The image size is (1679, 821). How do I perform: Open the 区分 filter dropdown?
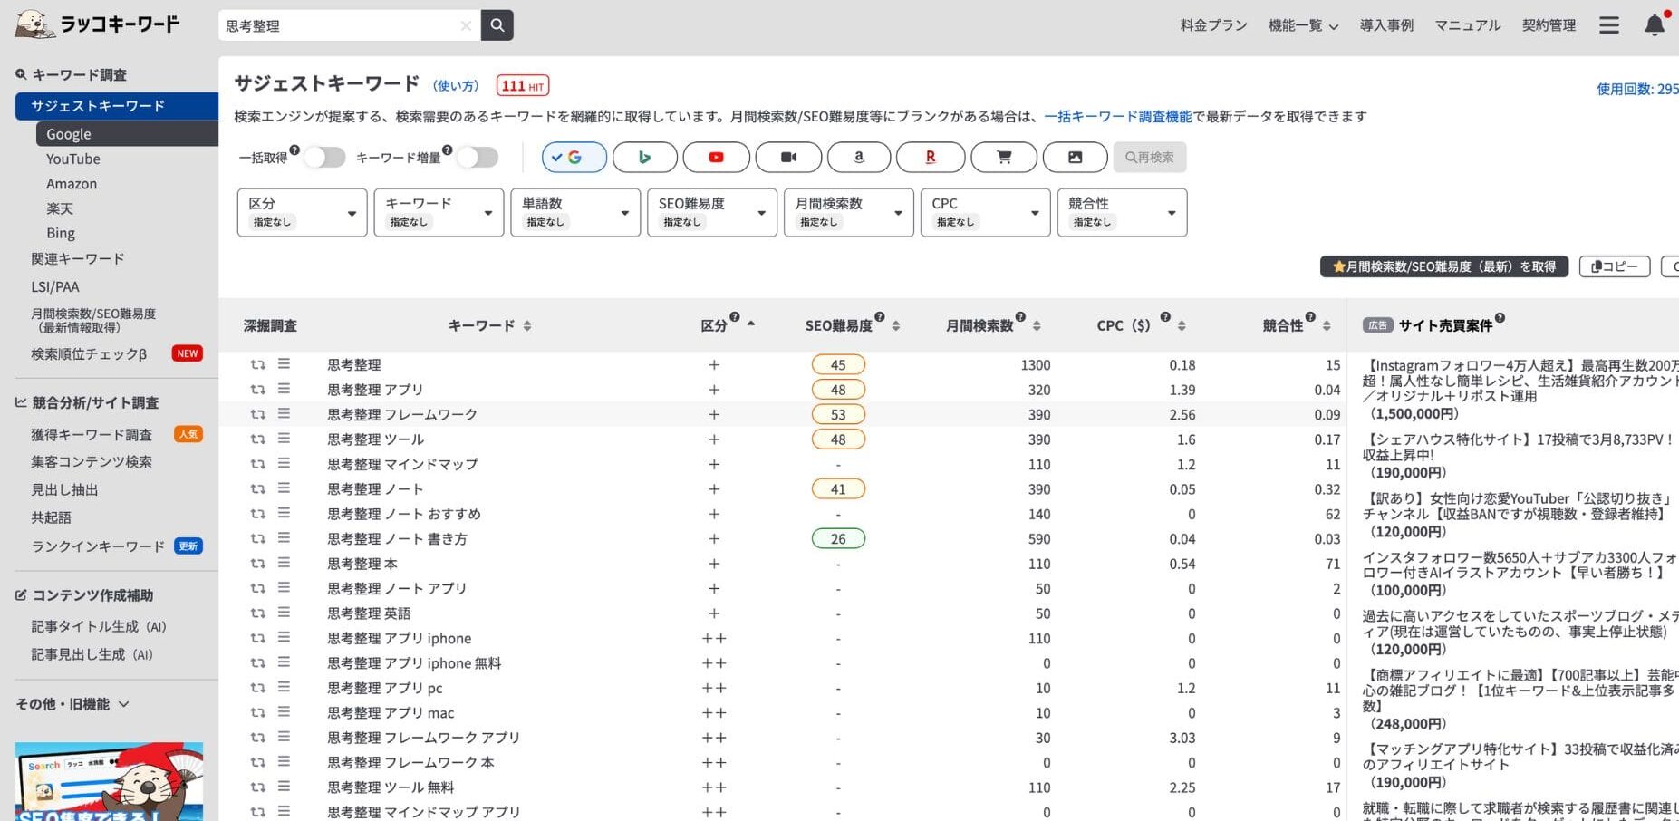click(302, 212)
